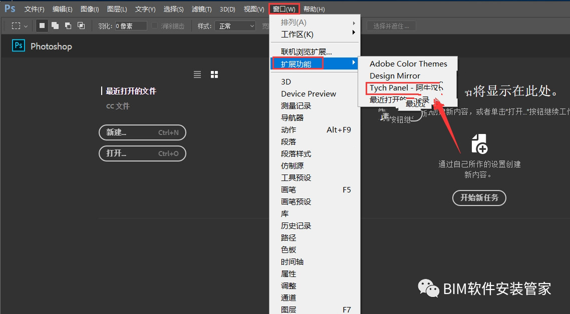Expand the 工作区(K) submenu
Image resolution: width=570 pixels, height=314 pixels.
(315, 34)
